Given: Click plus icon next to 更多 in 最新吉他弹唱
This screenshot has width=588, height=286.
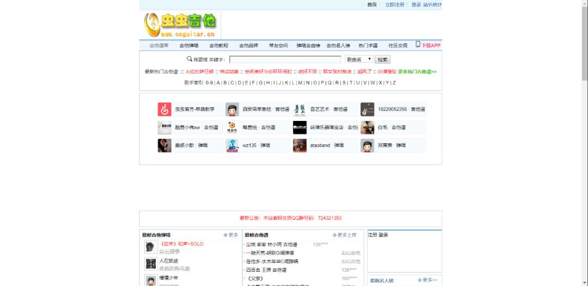Looking at the screenshot, I should tap(225, 235).
